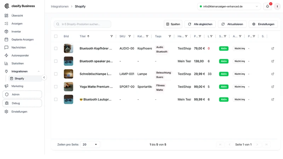Filter the S... status column
The image size is (283, 159).
coord(225,36)
